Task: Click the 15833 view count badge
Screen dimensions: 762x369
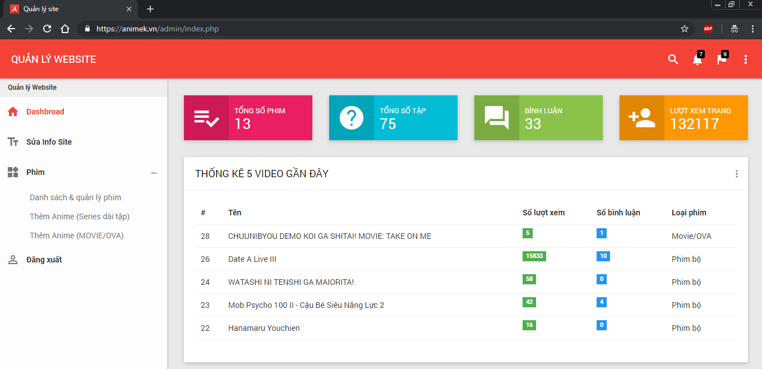Action: [534, 256]
